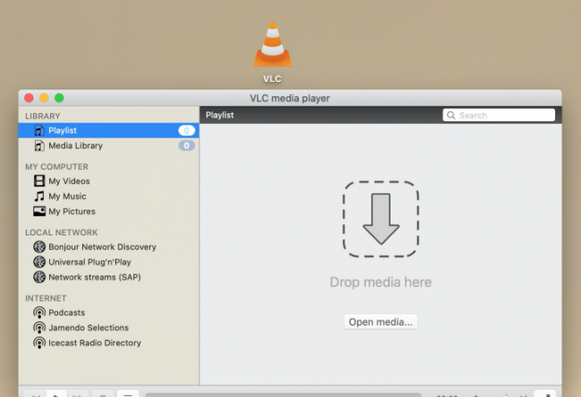Open Media Library in the sidebar

108,145
